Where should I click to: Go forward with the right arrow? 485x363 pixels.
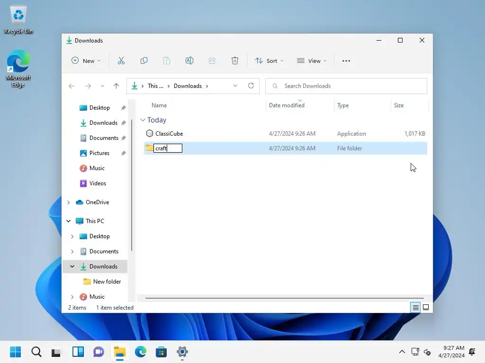click(x=88, y=86)
